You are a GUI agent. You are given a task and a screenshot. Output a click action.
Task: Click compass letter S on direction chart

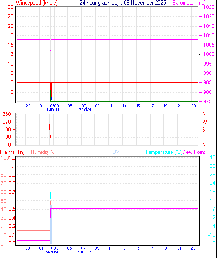[204, 129]
